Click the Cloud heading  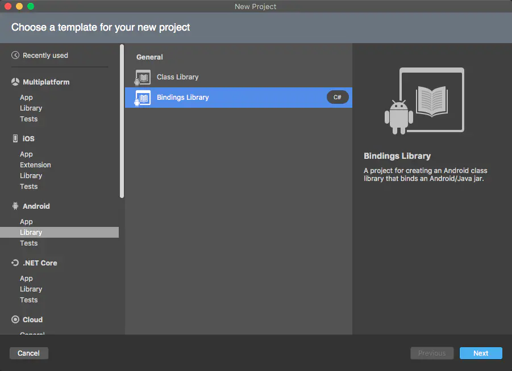coord(32,320)
